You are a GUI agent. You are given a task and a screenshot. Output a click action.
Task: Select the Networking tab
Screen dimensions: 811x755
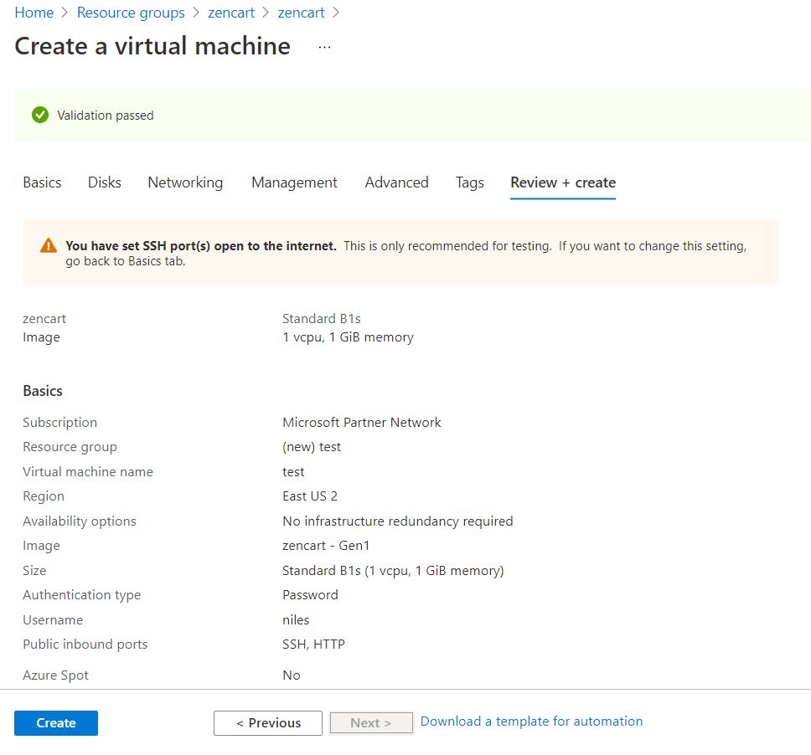[x=185, y=182]
